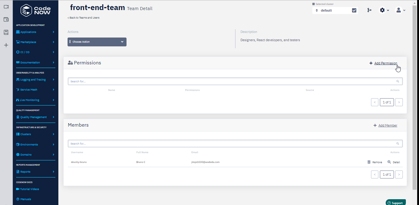Click the Applications sidebar icon
This screenshot has height=205, width=419.
(18, 32)
